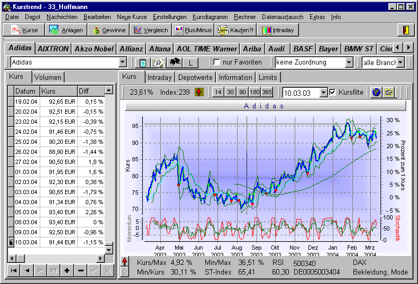Open the Anlagen toolbar button
The width and height of the screenshot is (418, 284).
click(x=66, y=30)
